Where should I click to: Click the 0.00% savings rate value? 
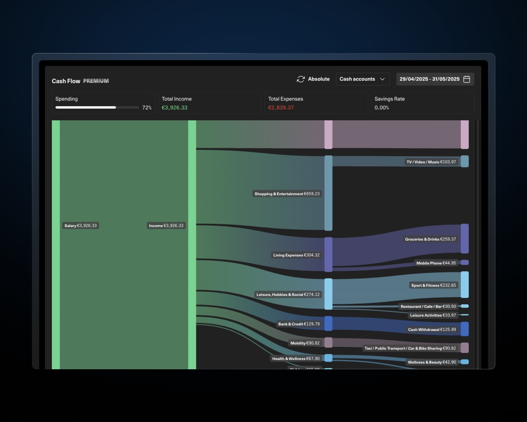pyautogui.click(x=382, y=108)
